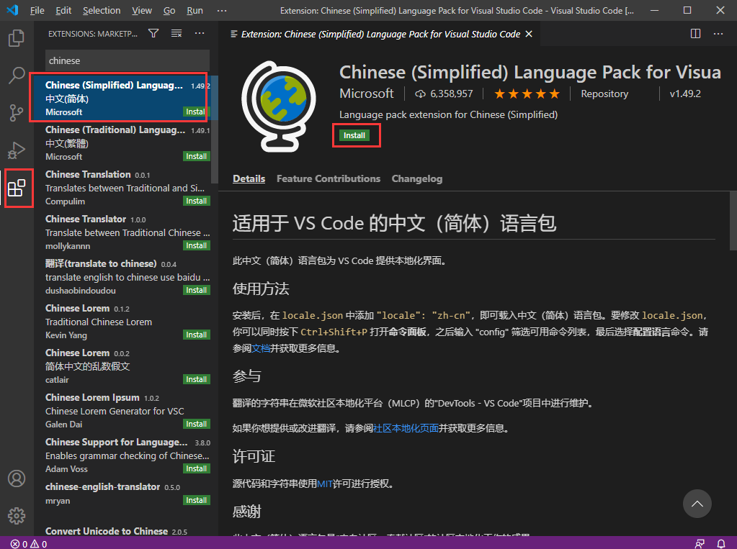Open the Microsoft publisher link in details

click(367, 94)
